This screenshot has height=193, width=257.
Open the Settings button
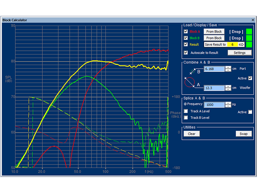pyautogui.click(x=239, y=53)
